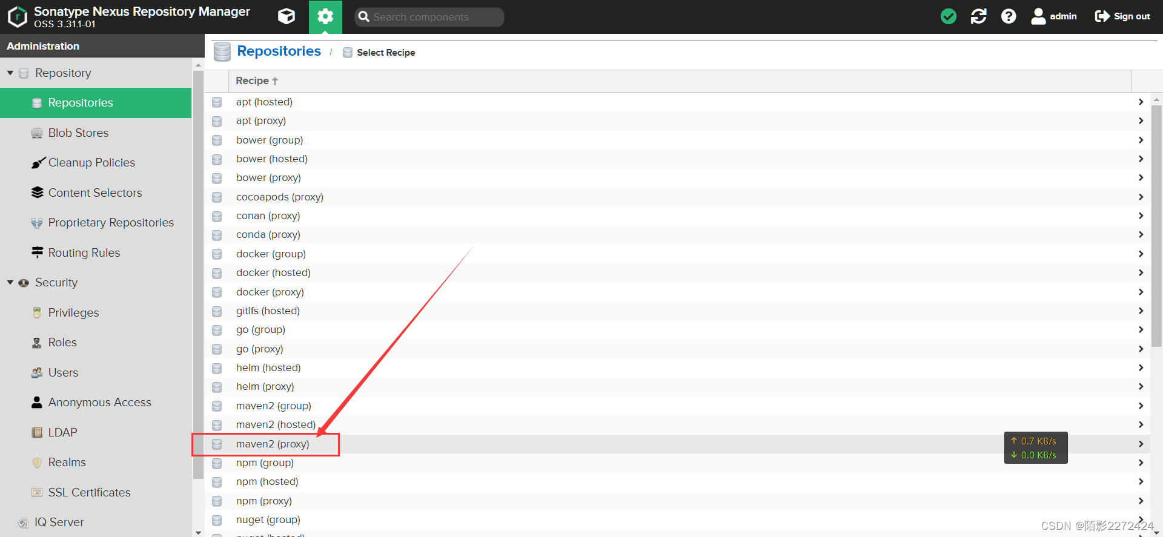Open the Browse cube icon in header
Image resolution: width=1163 pixels, height=537 pixels.
(287, 16)
